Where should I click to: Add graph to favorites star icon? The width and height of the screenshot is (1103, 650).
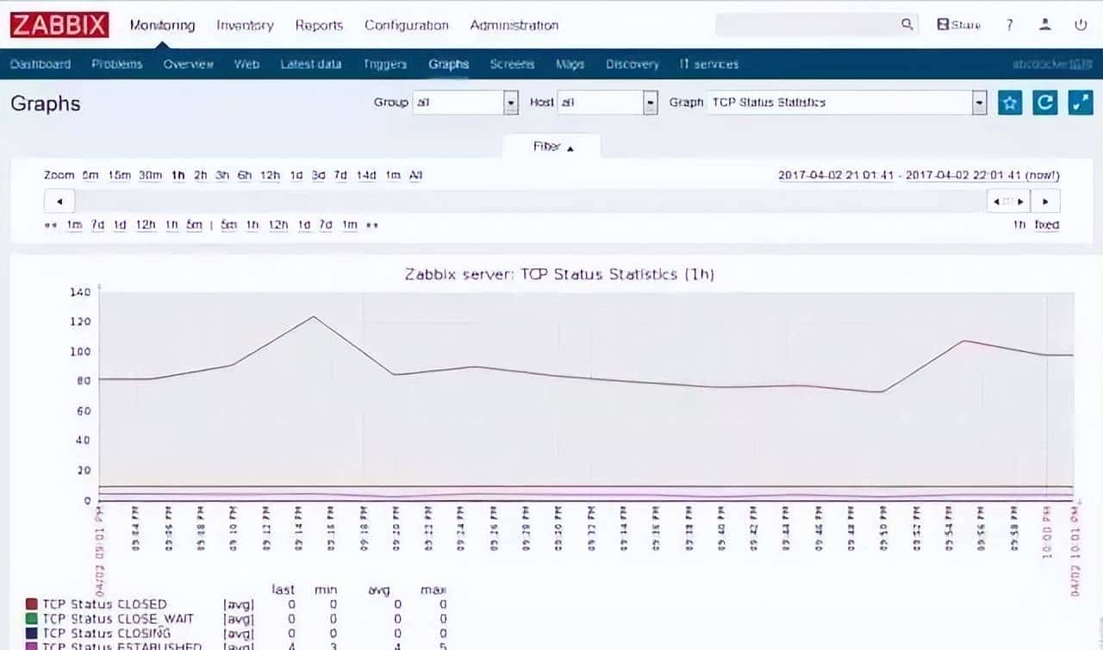[1009, 103]
